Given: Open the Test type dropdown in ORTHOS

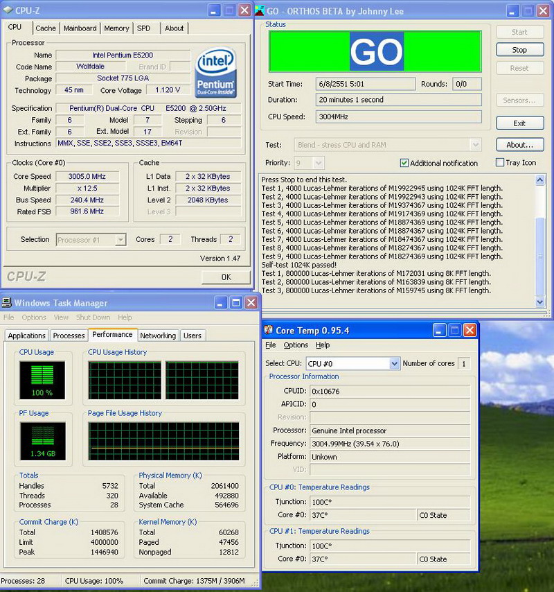Looking at the screenshot, I should [x=475, y=145].
